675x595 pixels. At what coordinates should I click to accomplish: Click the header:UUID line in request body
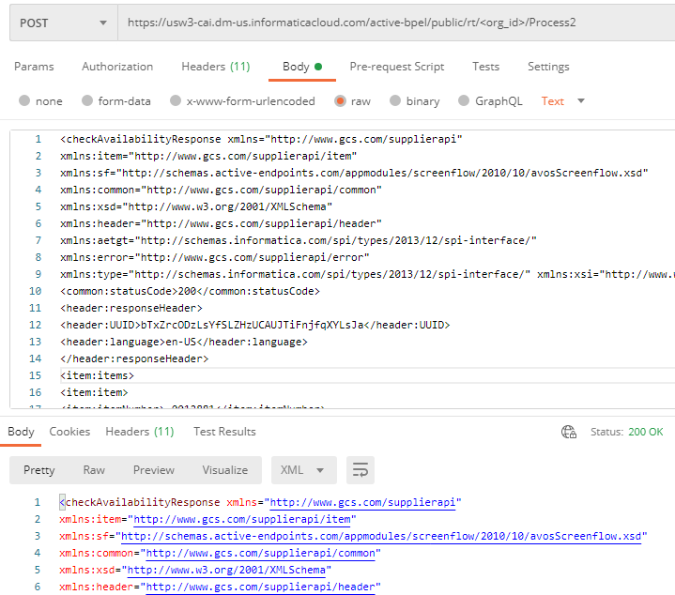pyautogui.click(x=254, y=325)
